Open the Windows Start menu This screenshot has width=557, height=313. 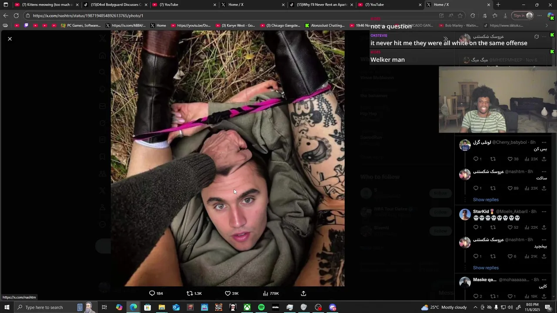(x=6, y=307)
